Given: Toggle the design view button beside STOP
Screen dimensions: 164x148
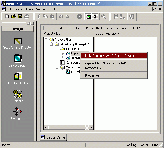Looking at the screenshot, I should (89, 17).
